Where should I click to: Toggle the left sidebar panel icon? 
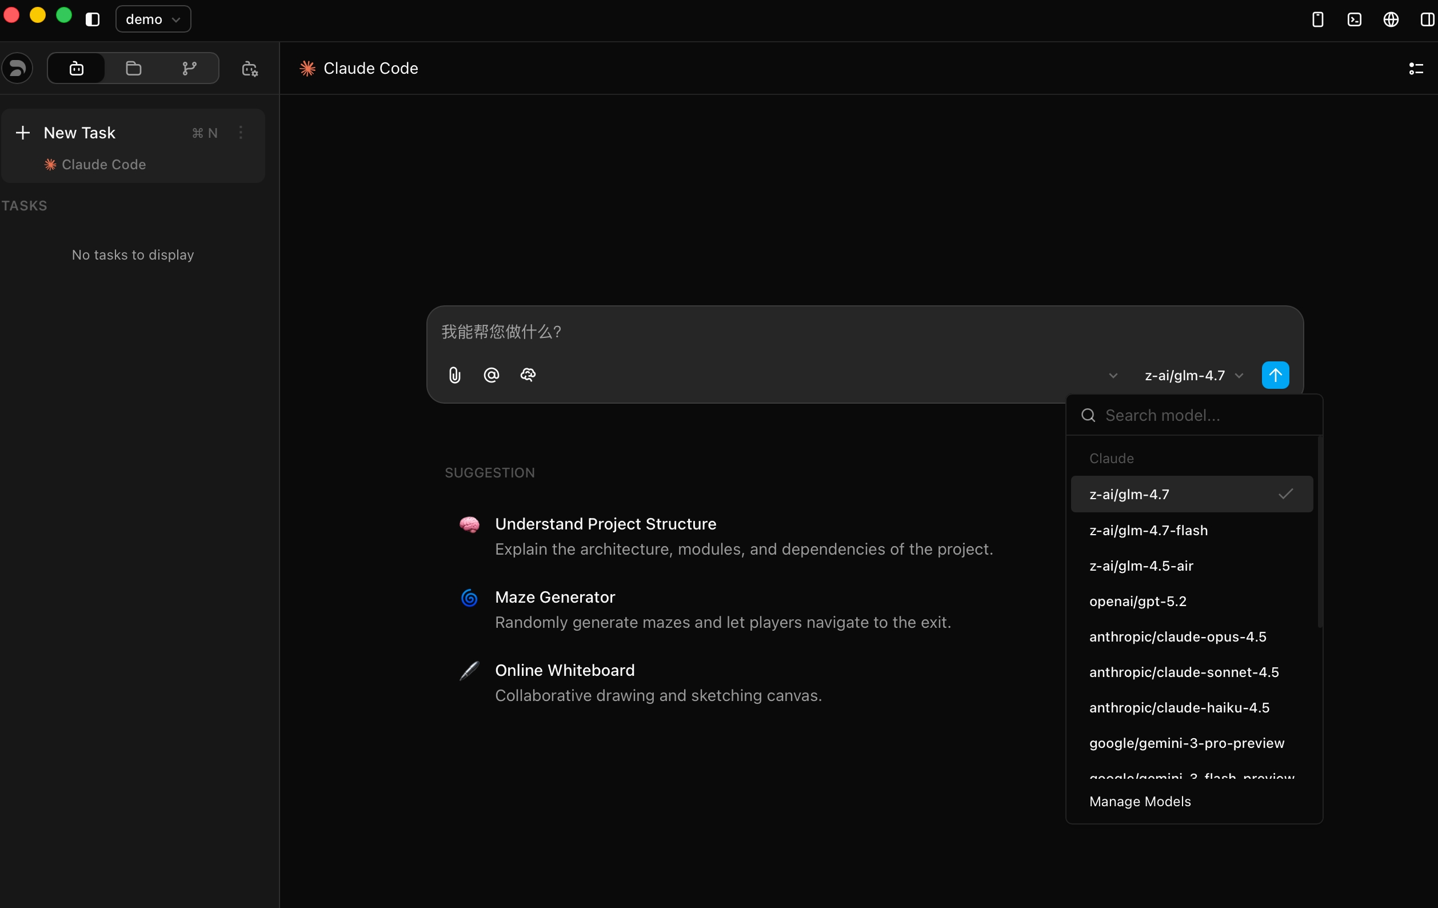(93, 19)
